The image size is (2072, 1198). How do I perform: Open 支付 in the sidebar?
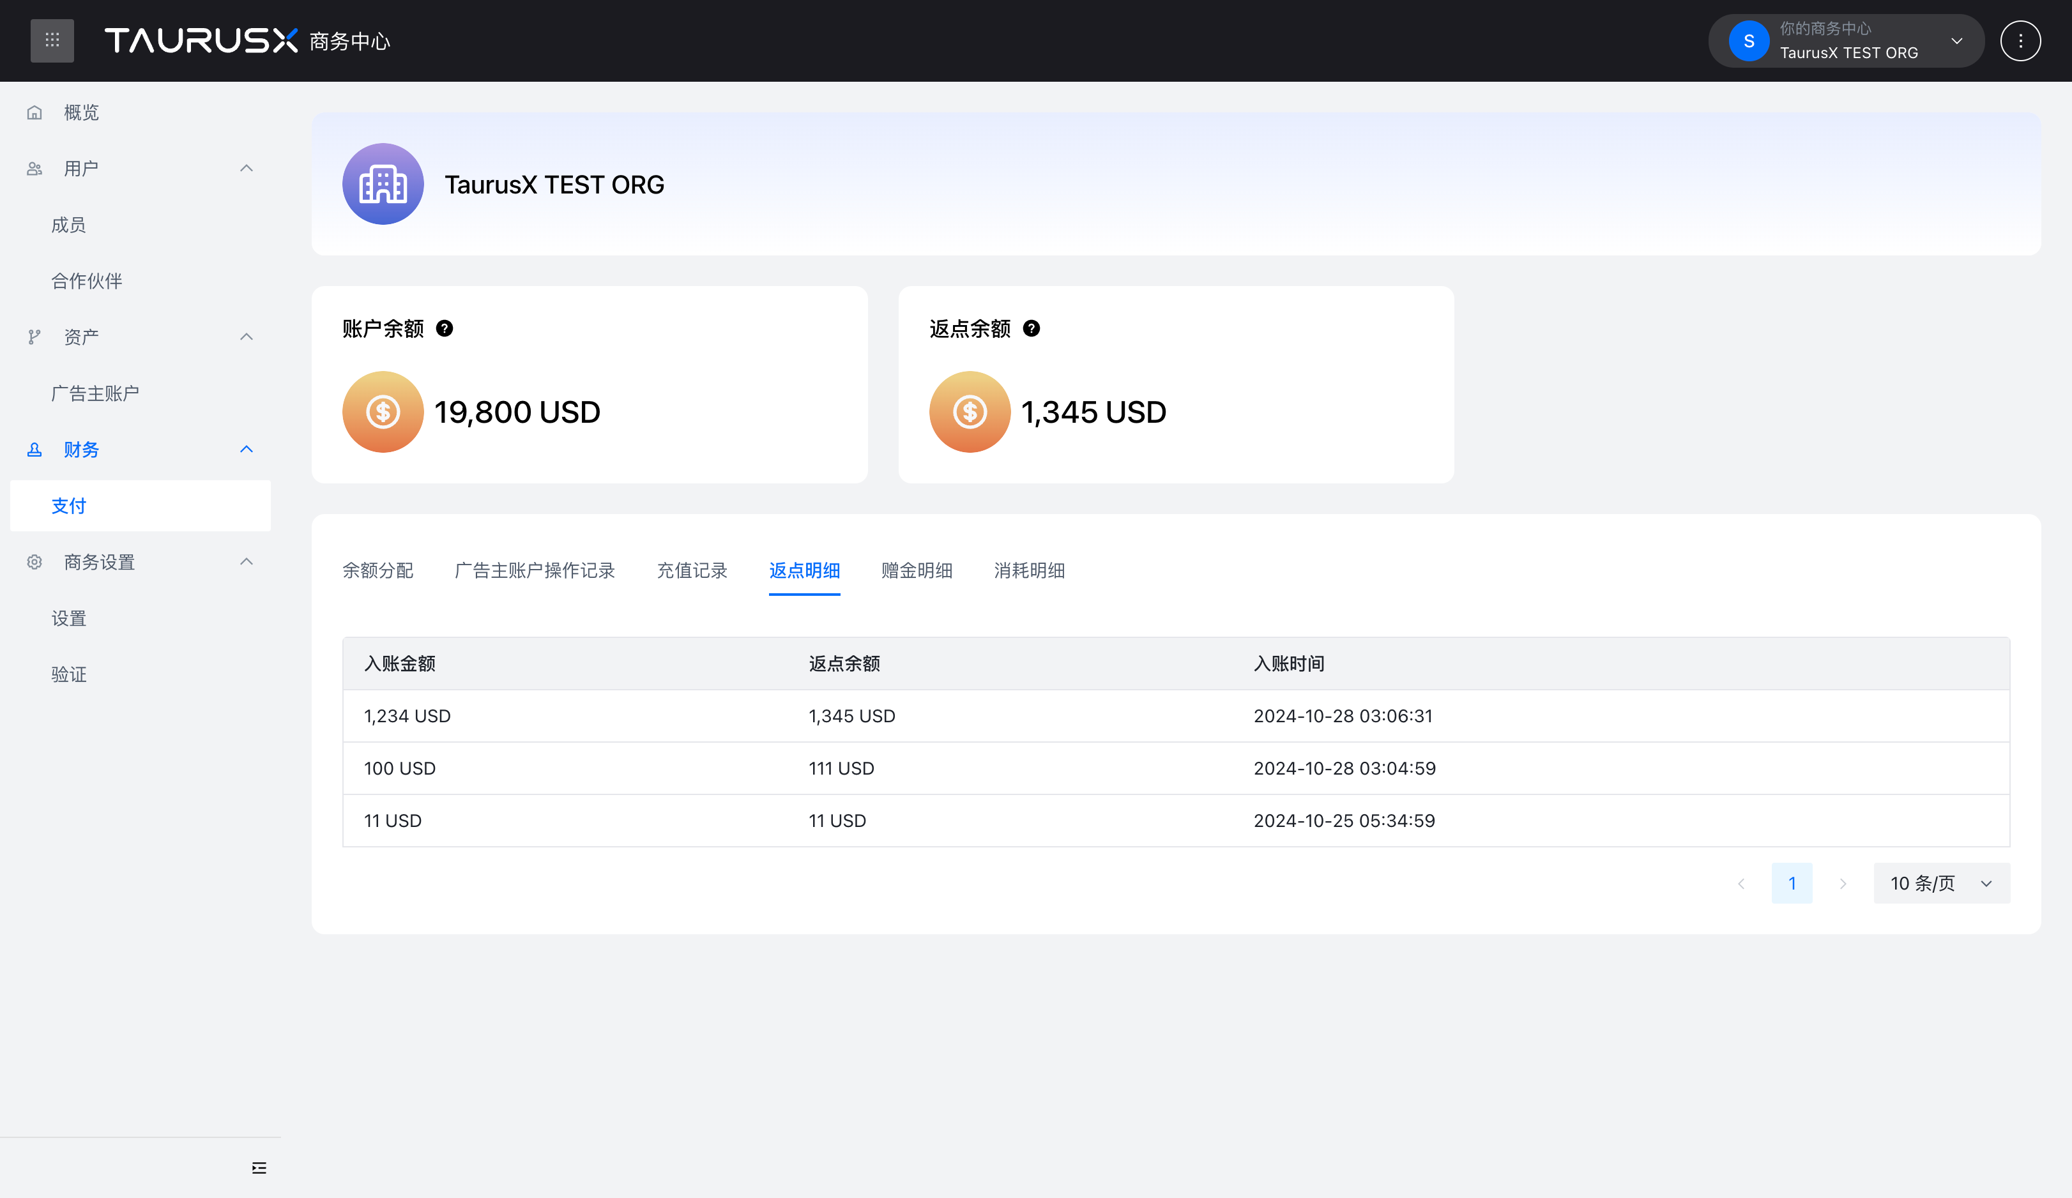[x=141, y=506]
